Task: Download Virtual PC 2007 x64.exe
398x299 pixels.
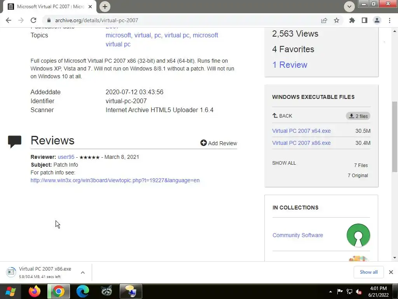Action: pos(301,131)
